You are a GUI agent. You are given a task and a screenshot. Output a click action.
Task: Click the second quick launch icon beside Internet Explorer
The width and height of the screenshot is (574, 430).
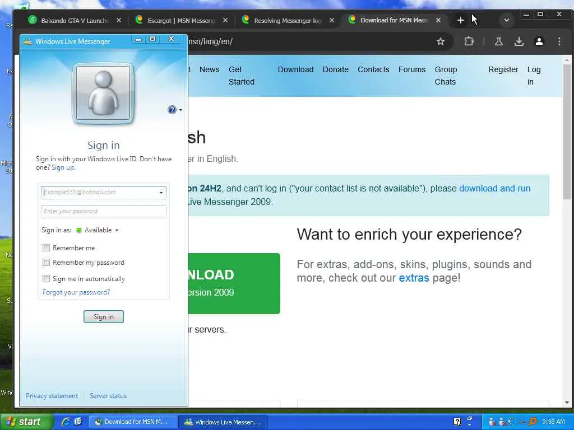[x=78, y=422]
